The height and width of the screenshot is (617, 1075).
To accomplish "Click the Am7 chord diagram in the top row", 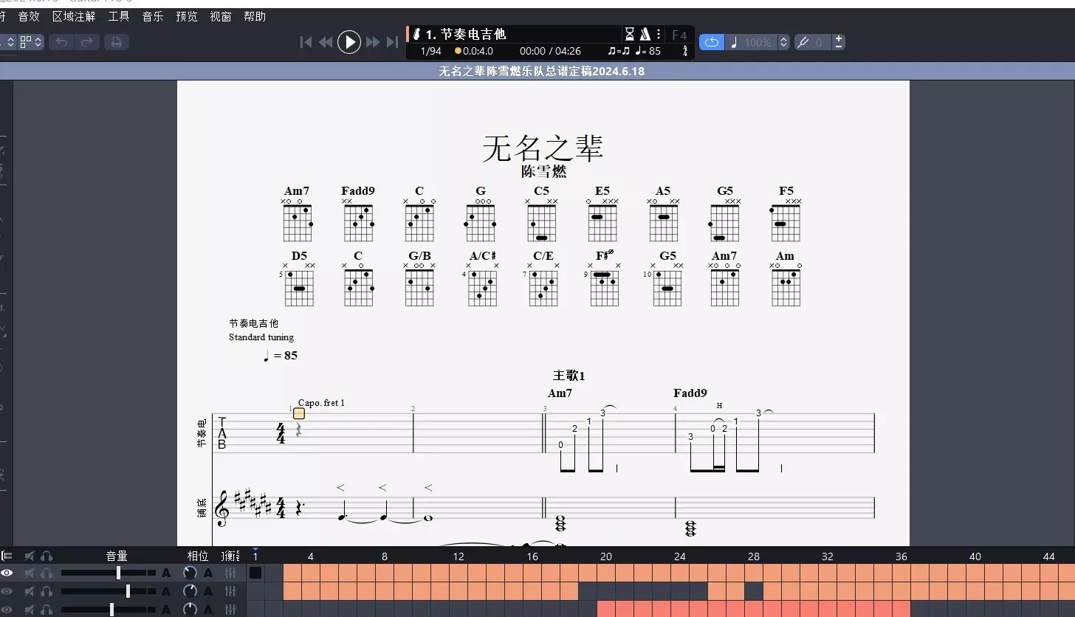I will [297, 220].
